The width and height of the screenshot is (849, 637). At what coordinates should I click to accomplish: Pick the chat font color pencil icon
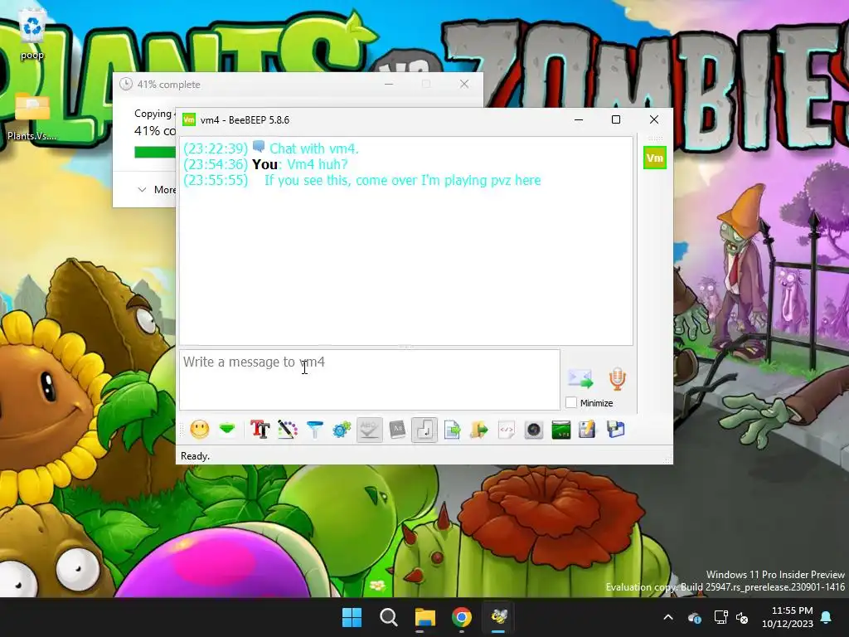click(x=288, y=430)
